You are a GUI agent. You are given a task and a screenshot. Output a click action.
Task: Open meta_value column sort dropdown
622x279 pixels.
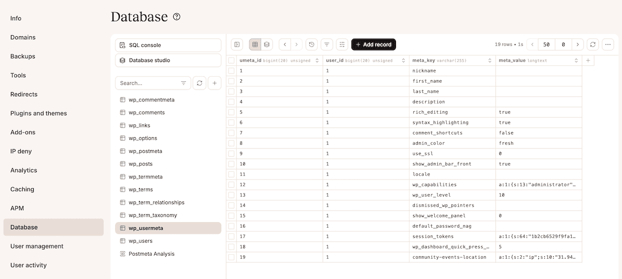576,61
